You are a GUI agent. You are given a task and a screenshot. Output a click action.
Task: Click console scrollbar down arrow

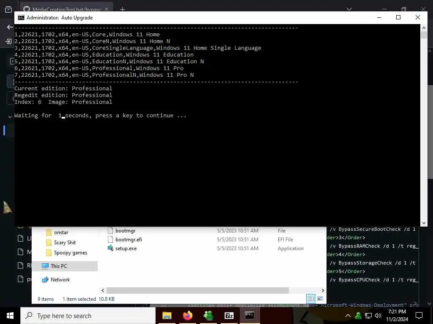424,223
